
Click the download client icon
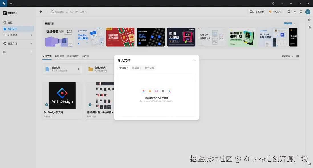(295, 12)
